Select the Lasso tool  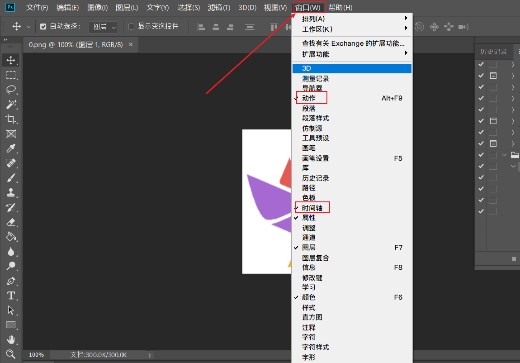click(x=11, y=90)
